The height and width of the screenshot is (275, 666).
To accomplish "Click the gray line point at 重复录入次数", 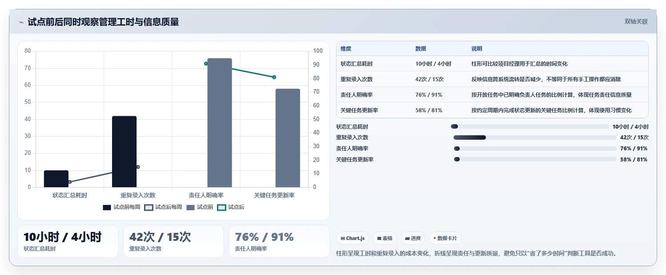I will click(138, 167).
